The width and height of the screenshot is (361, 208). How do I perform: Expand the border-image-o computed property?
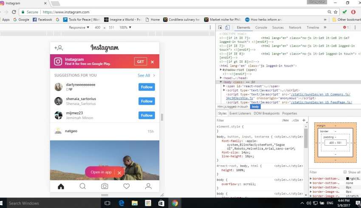coord(311,192)
